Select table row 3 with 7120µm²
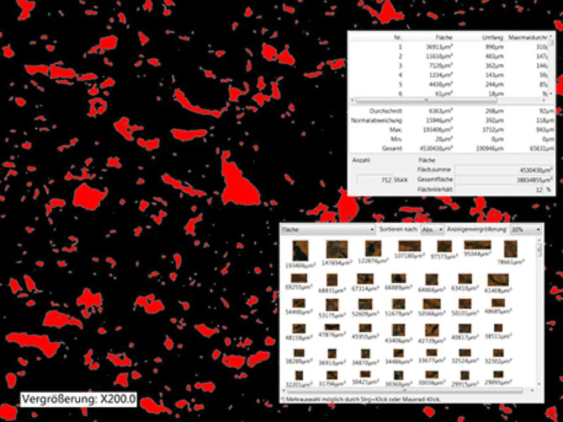The height and width of the screenshot is (422, 563). pos(441,65)
